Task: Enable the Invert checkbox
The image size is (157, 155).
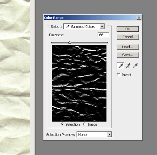Action: click(x=118, y=75)
